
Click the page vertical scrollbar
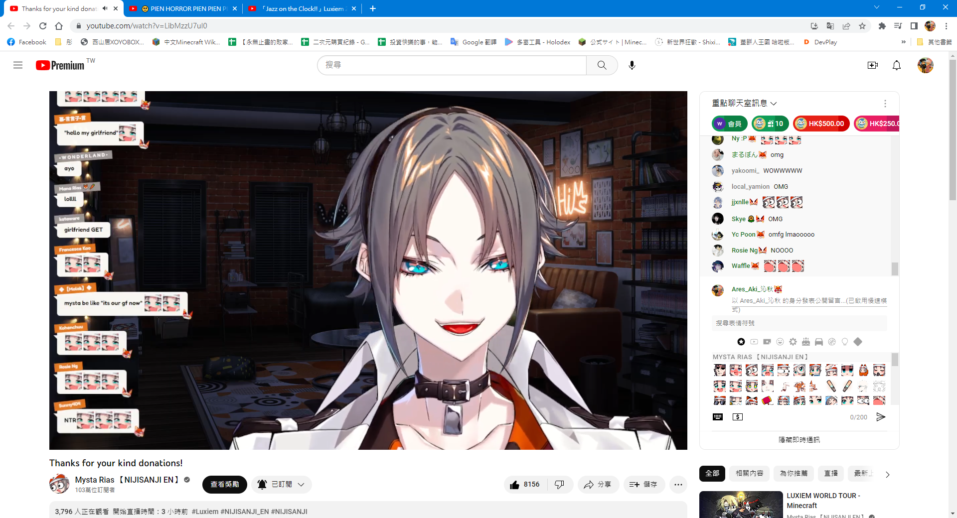tap(953, 129)
